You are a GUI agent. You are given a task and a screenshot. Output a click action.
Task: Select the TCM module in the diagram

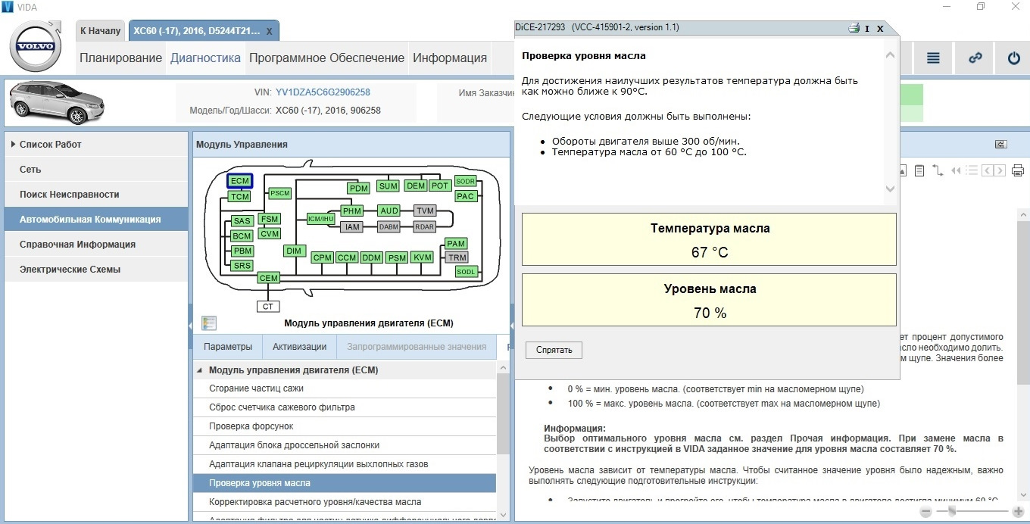point(240,197)
